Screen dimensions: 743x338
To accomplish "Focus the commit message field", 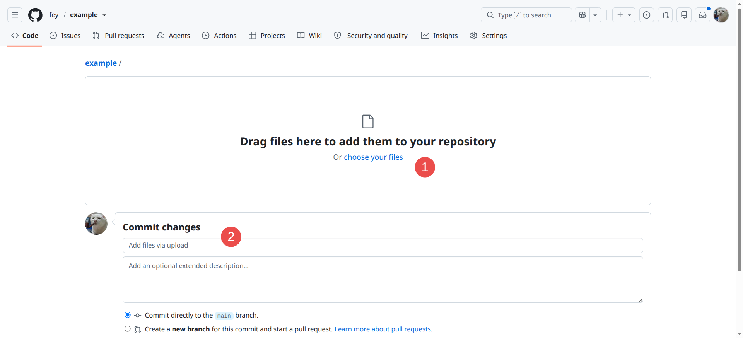I will (x=383, y=245).
